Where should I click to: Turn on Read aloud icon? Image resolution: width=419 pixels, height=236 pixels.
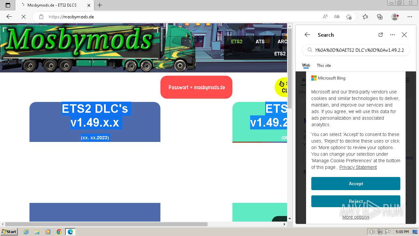pos(325,17)
